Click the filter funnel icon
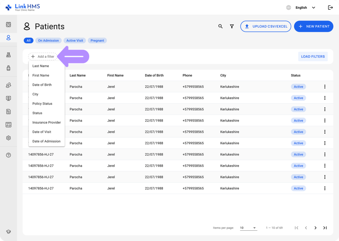The image size is (339, 241). click(x=232, y=26)
